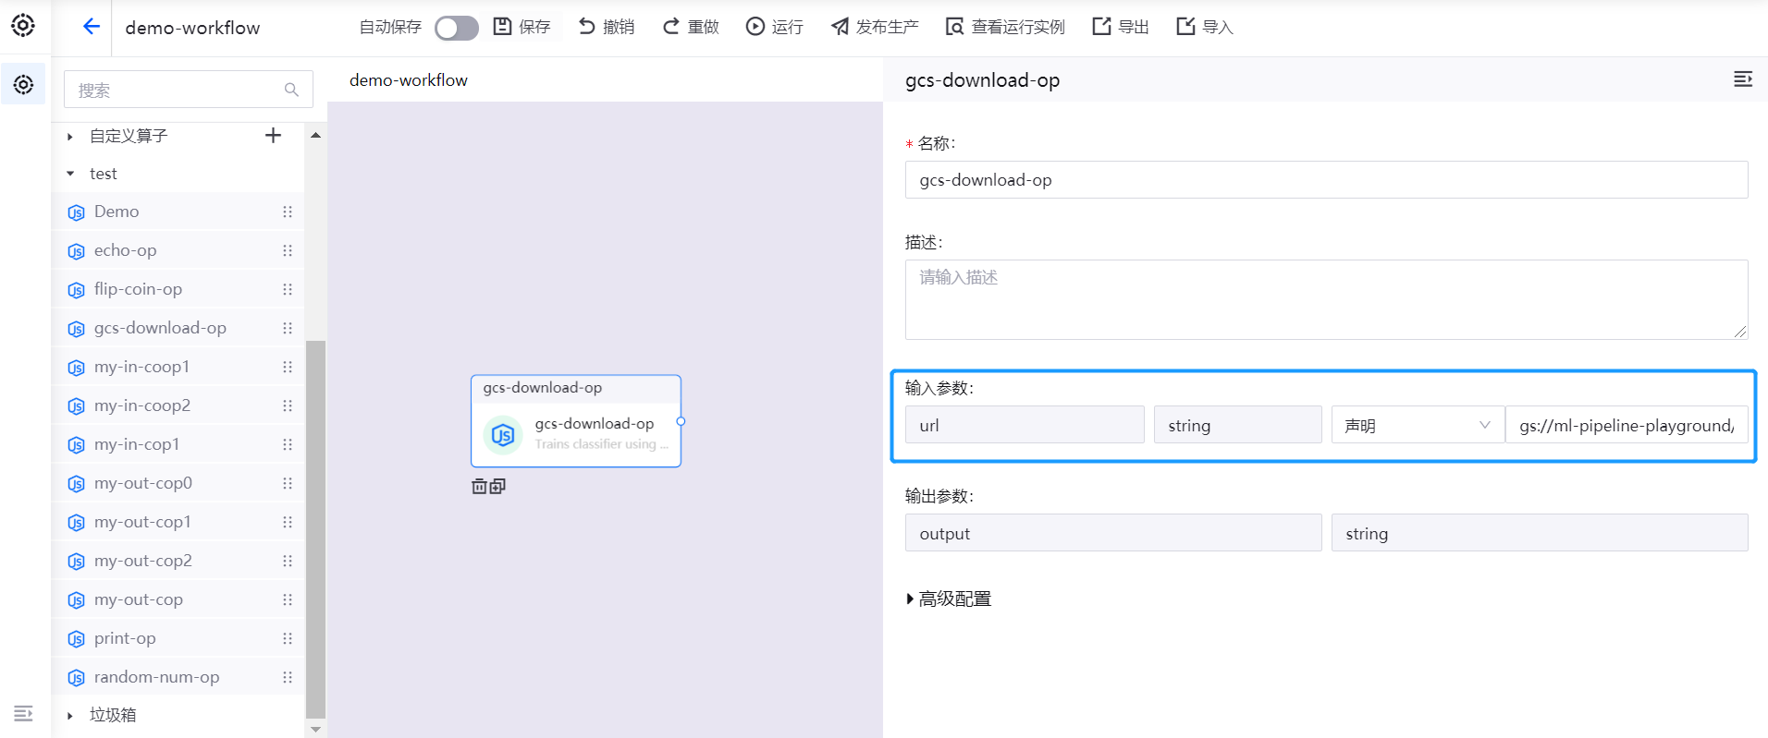Click 查看运行实例 to view run instances
This screenshot has height=738, width=1768.
click(1005, 27)
